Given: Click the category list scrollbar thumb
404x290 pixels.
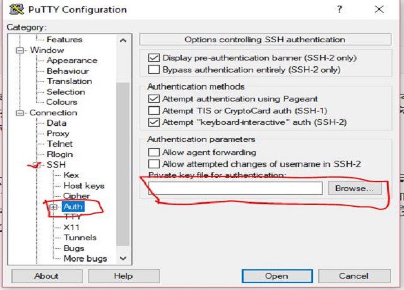Looking at the screenshot, I should 123,164.
